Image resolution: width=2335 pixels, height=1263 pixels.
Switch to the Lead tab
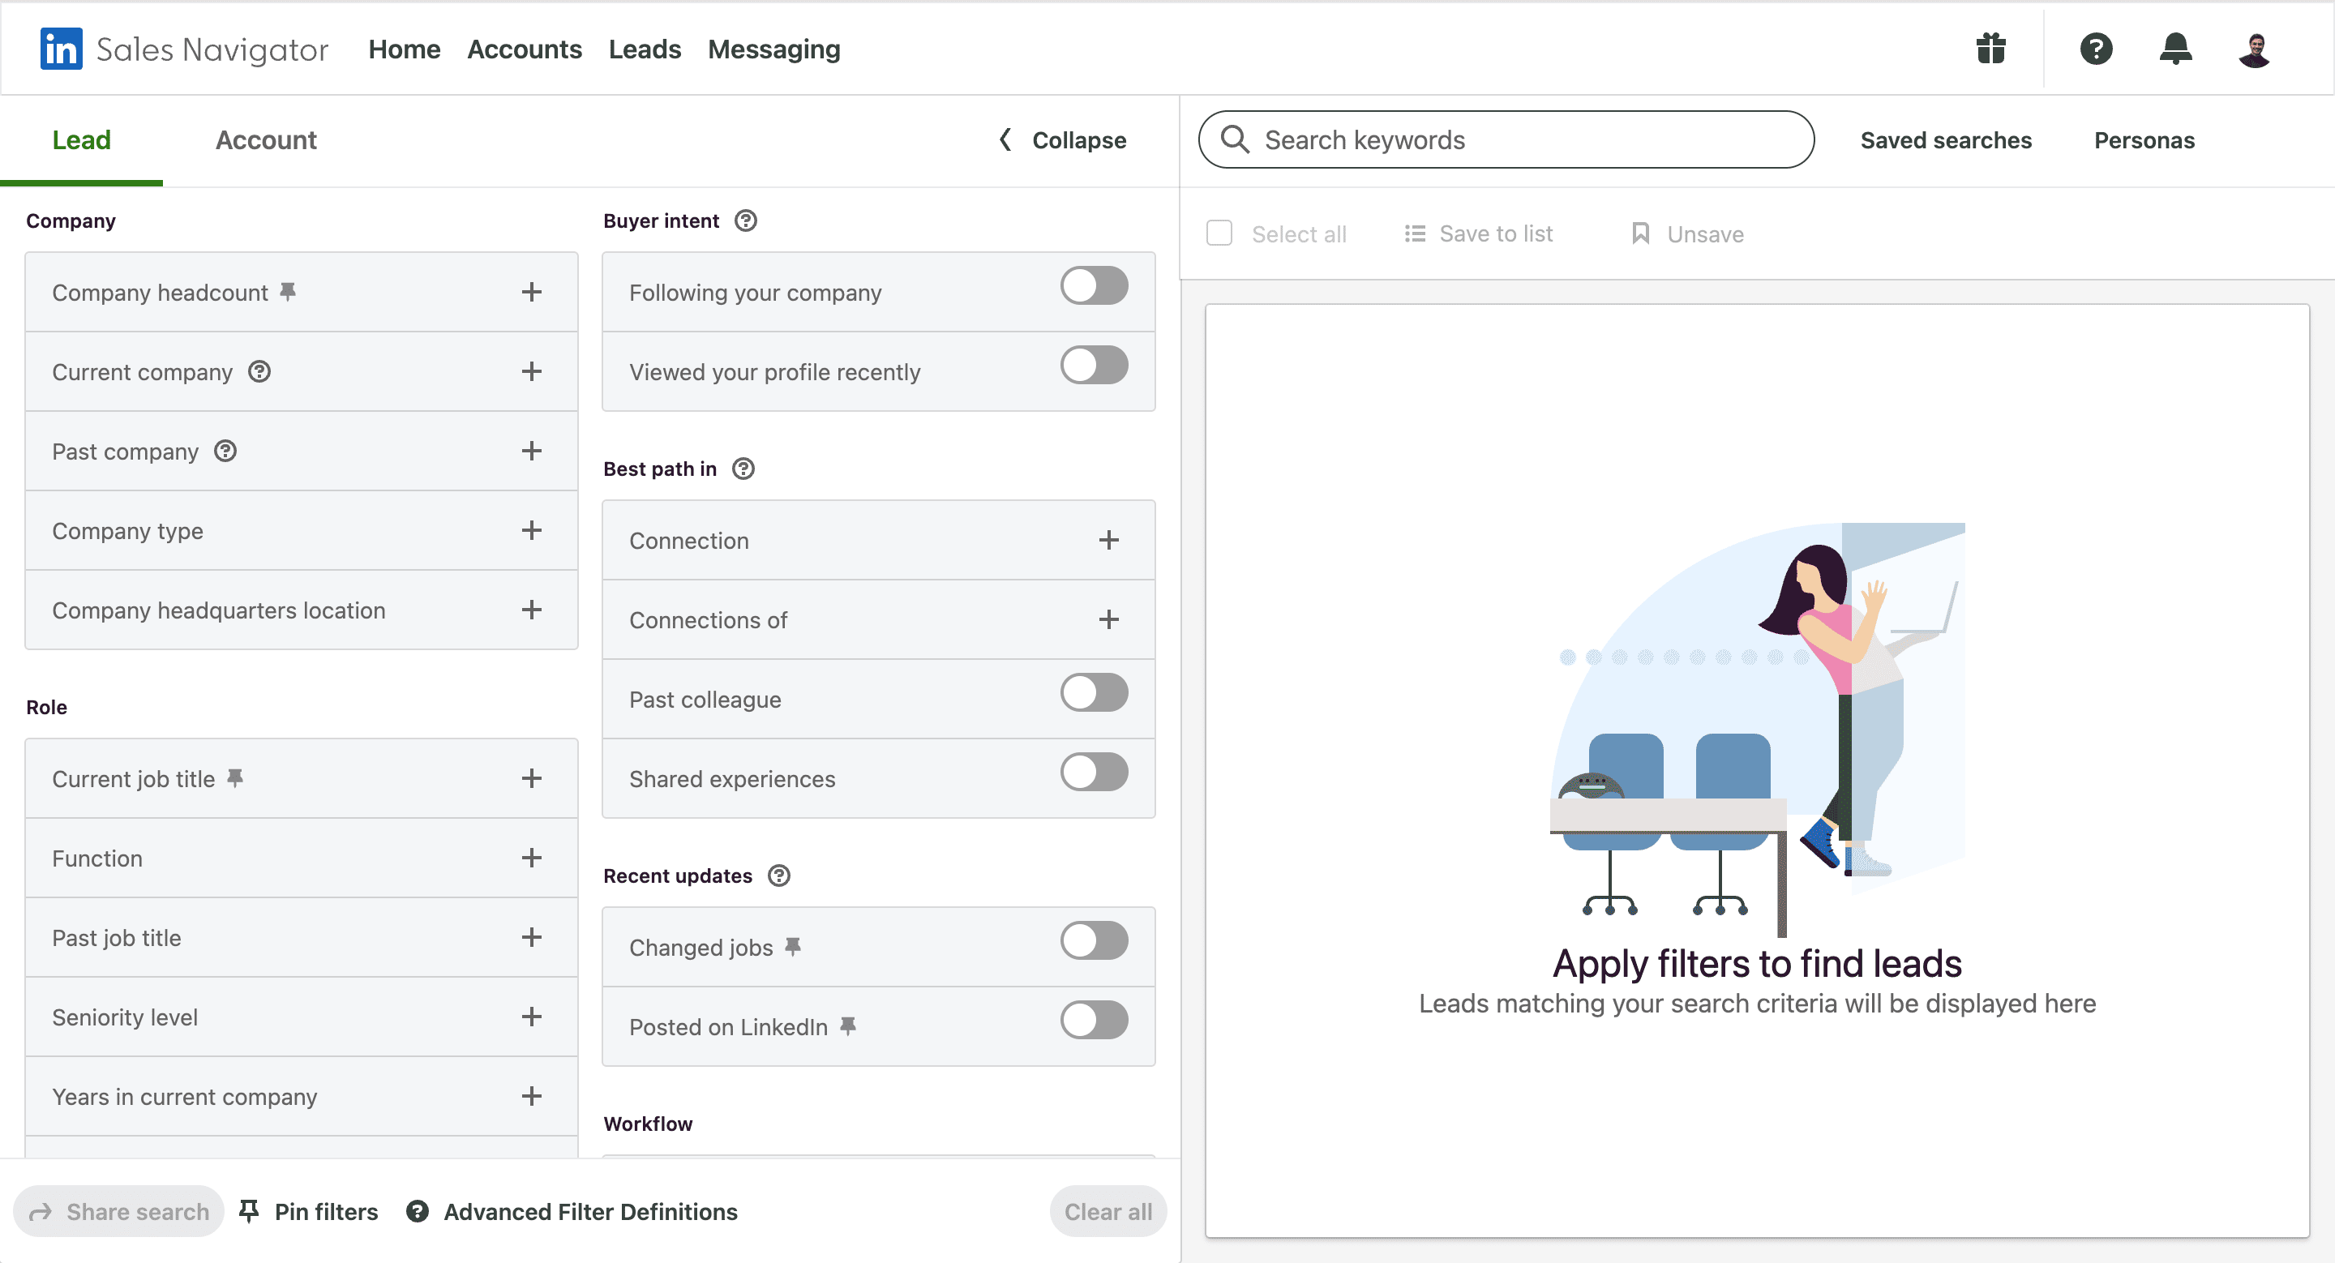(82, 139)
